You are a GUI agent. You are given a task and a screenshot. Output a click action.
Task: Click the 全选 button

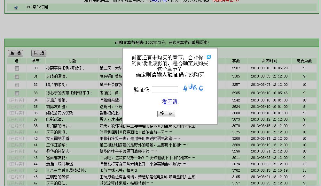tap(15, 53)
